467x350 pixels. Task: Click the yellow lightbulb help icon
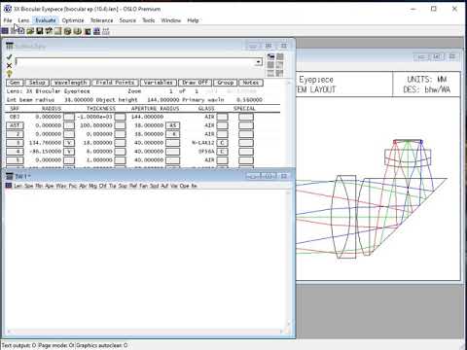9,74
